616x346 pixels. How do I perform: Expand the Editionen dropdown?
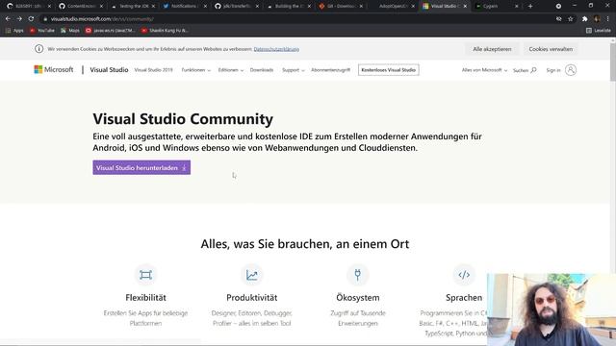[x=231, y=70]
